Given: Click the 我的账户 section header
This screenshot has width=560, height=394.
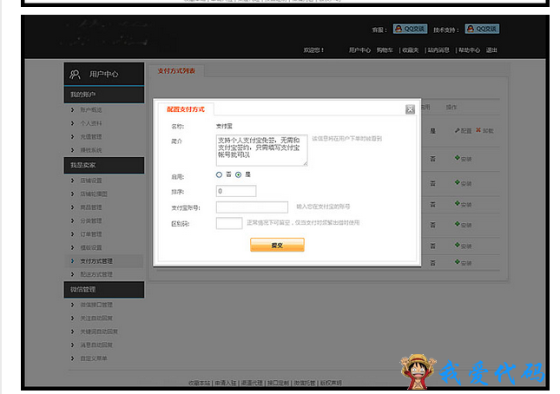Looking at the screenshot, I should [104, 95].
